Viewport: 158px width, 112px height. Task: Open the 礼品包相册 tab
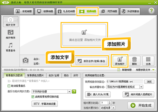pos(66,11)
